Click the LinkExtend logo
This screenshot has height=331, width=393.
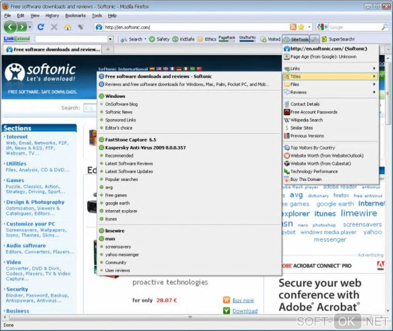pyautogui.click(x=17, y=39)
